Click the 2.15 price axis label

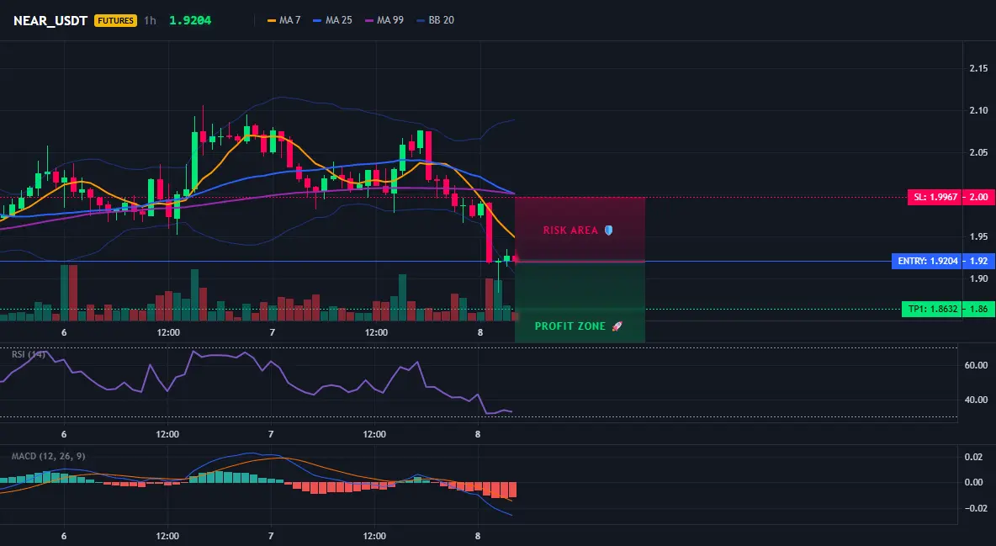point(978,69)
